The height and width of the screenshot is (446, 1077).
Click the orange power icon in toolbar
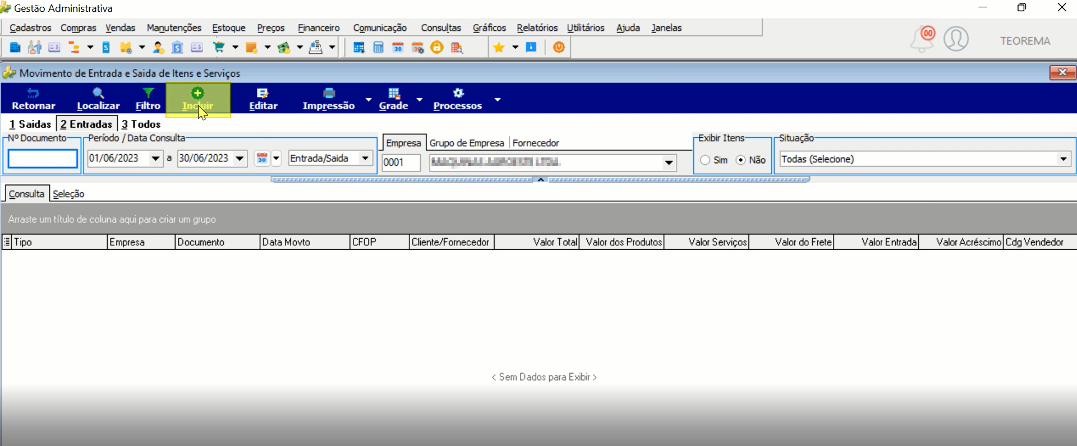[559, 48]
